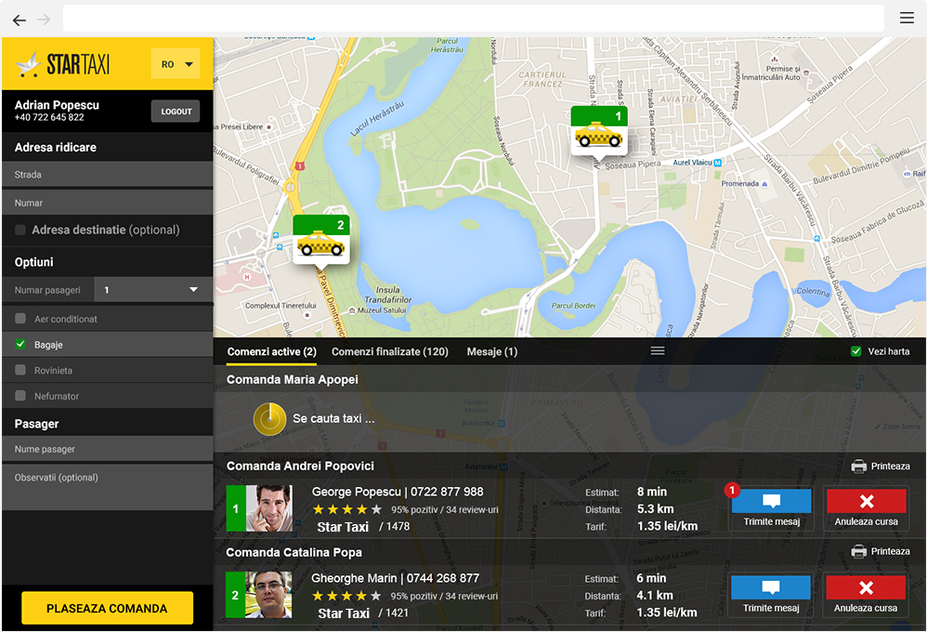Click the panel drag handle icon
Screen dimensions: 927x632
pos(658,351)
